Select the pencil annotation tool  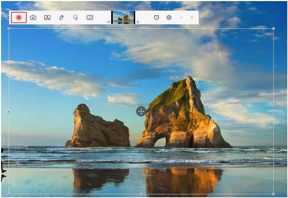(62, 17)
